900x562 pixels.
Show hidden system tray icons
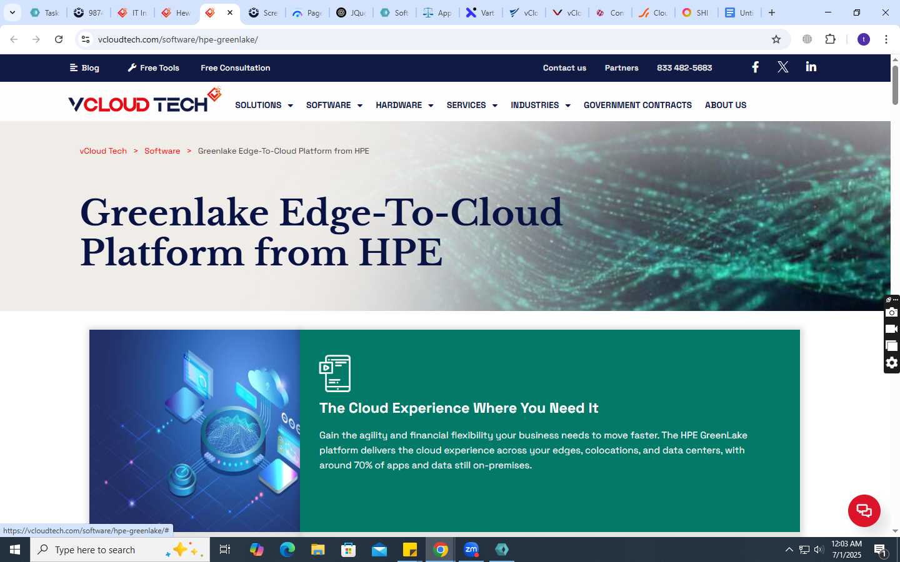(x=789, y=550)
